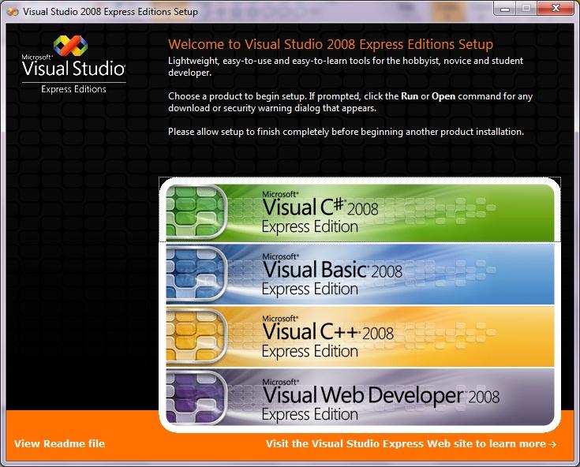
Task: Click the yellow Visual C++ tile icon
Action: [196, 336]
